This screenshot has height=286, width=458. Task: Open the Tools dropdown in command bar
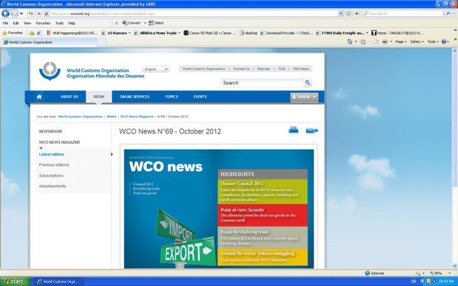pos(433,42)
